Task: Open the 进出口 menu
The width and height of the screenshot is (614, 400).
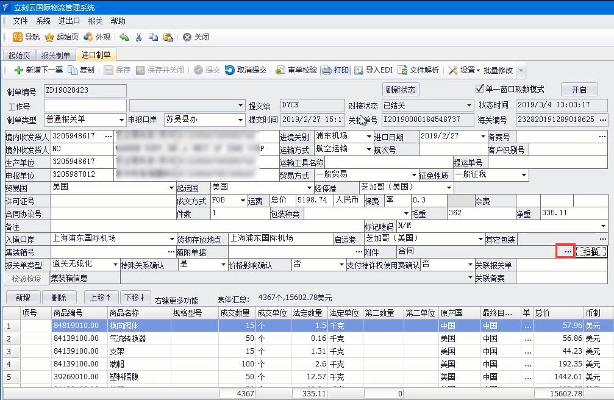Action: tap(69, 21)
